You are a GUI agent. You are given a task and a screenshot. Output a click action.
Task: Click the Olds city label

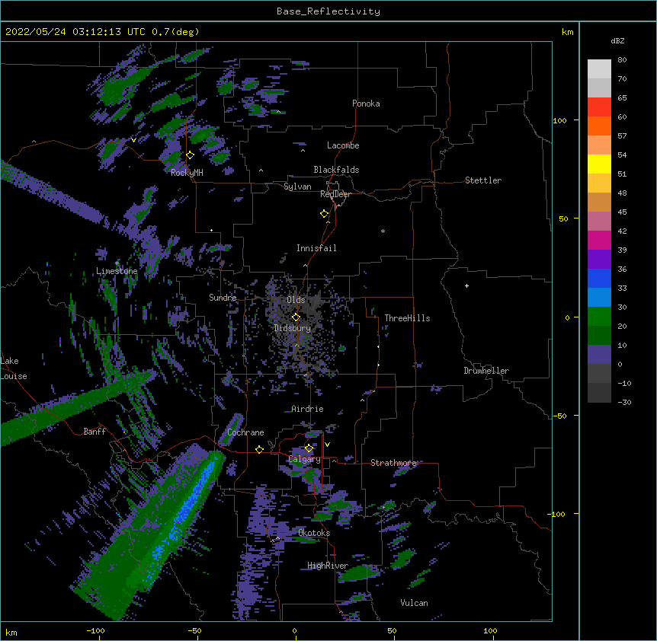click(296, 300)
